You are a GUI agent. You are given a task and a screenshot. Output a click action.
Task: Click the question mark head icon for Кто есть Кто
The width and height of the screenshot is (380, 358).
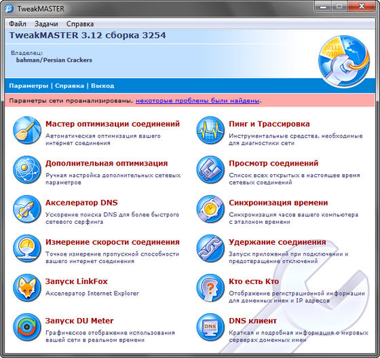[x=210, y=288]
